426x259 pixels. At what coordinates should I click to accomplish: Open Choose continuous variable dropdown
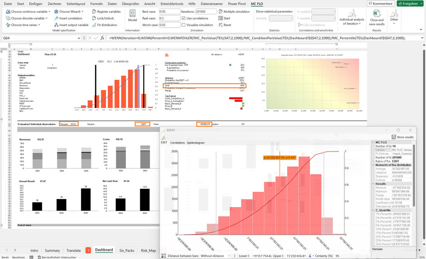pos(28,11)
